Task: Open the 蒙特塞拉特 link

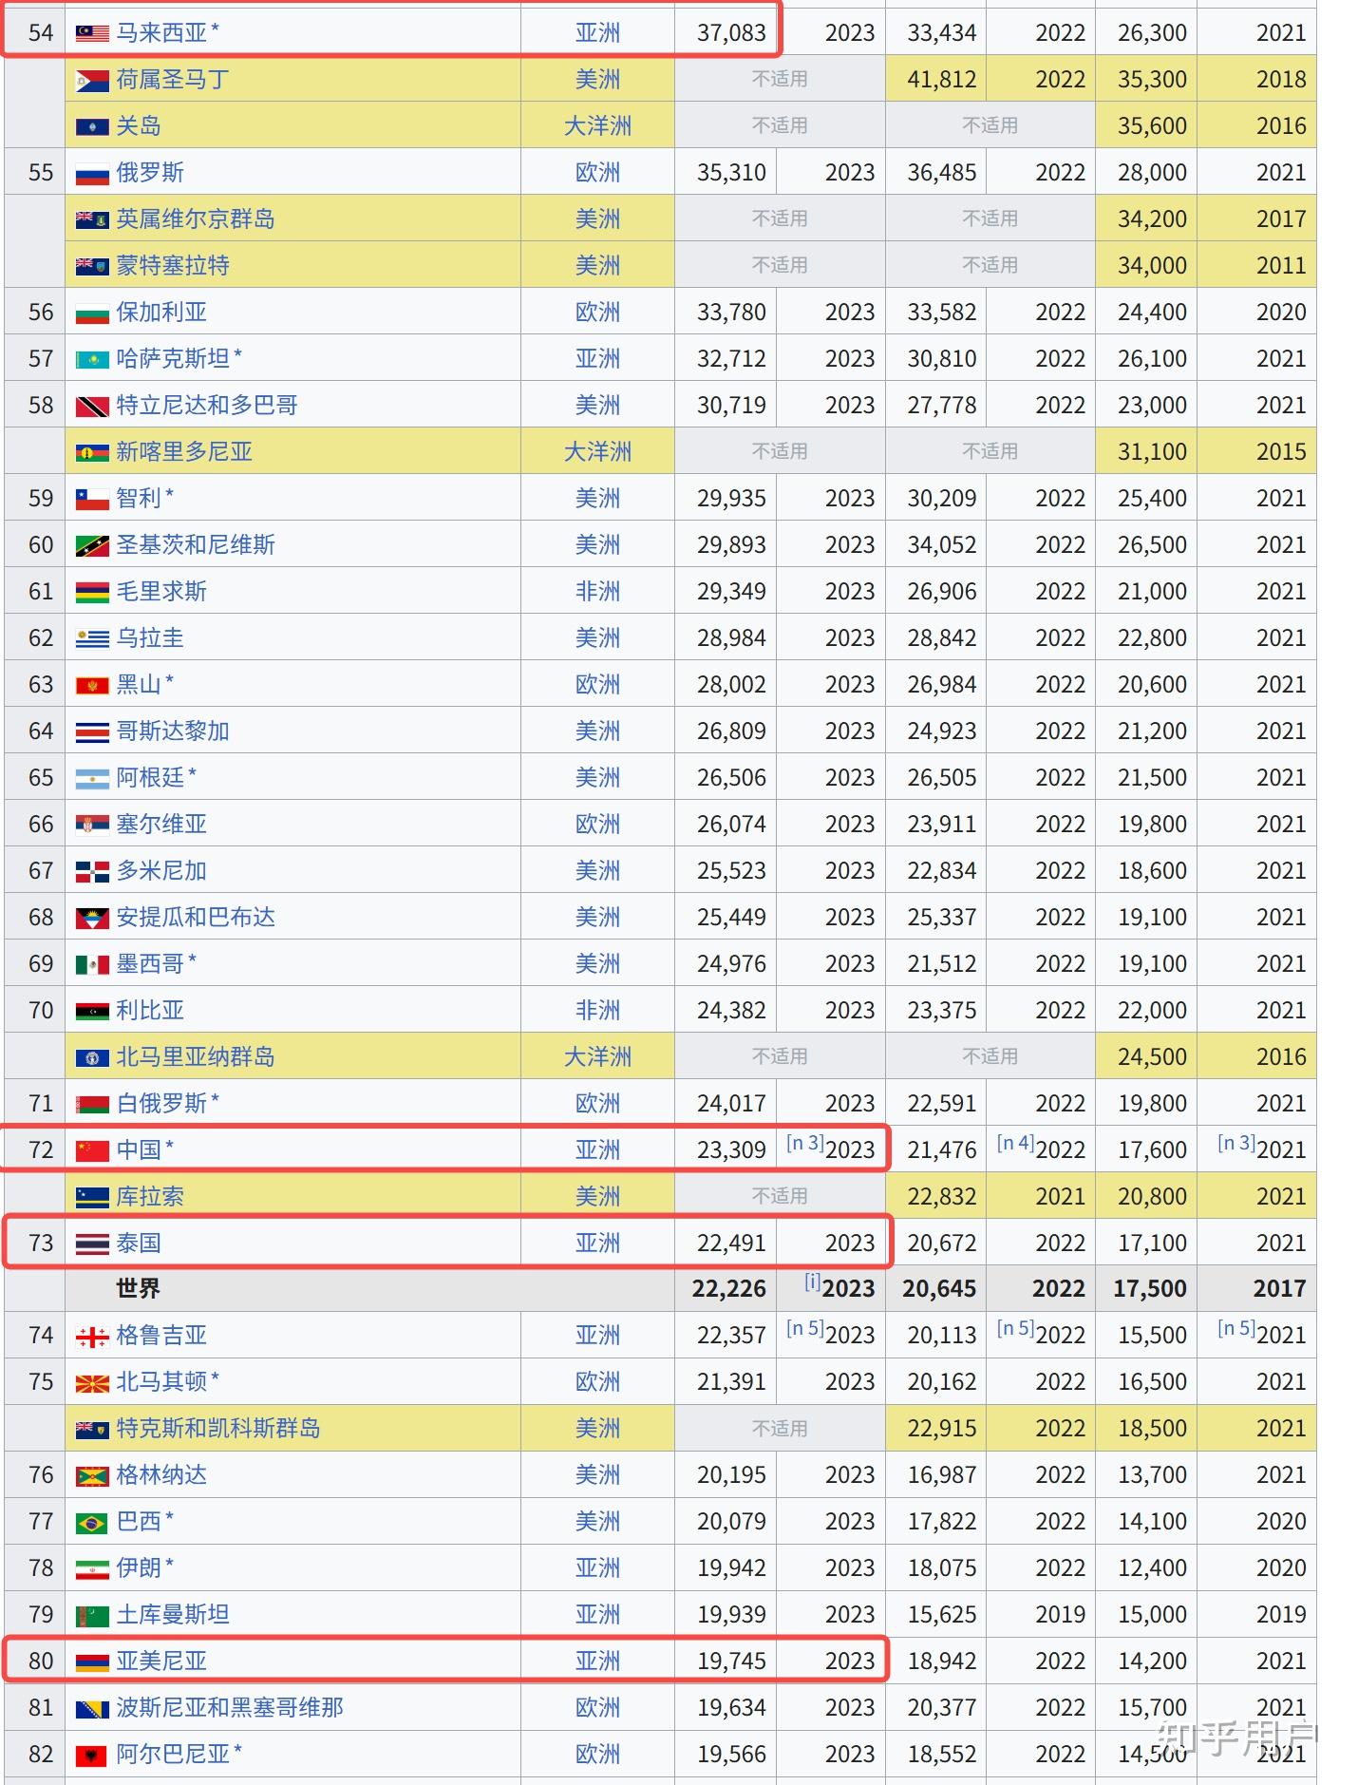Action: tap(173, 266)
